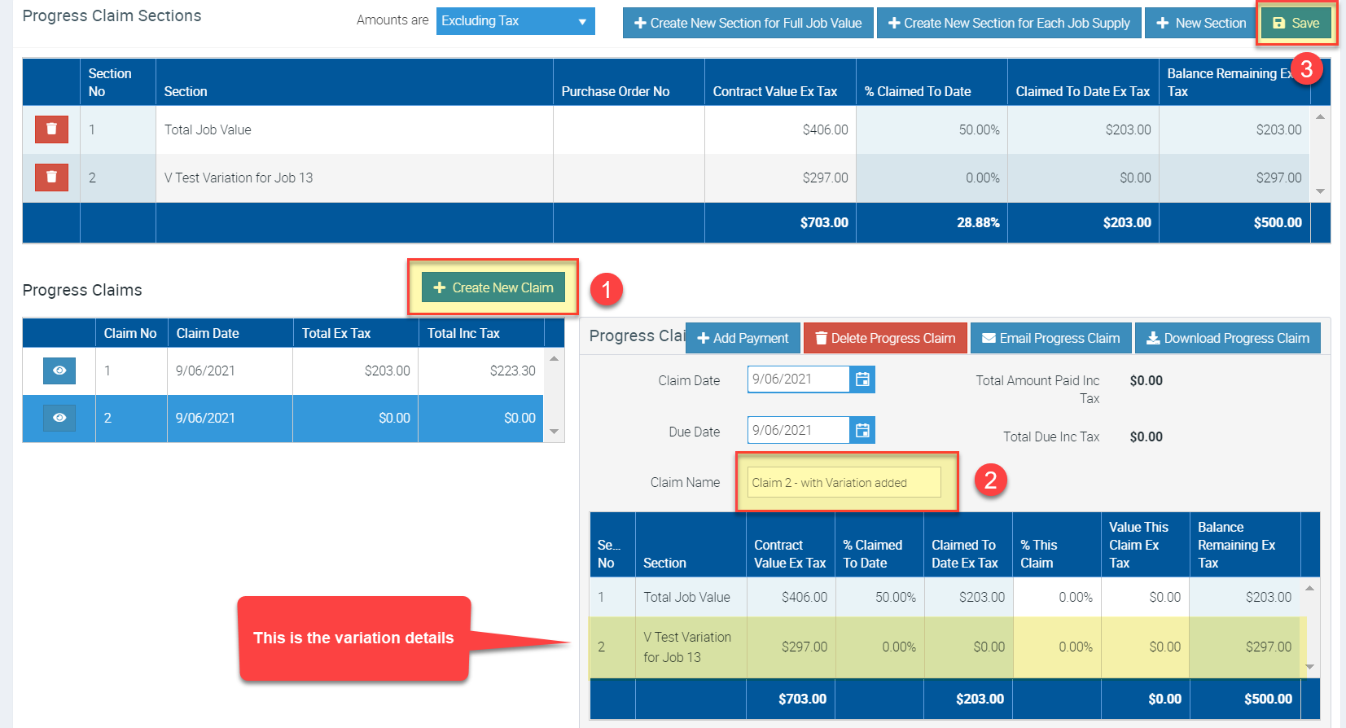Add a payment to the claim

click(x=743, y=338)
